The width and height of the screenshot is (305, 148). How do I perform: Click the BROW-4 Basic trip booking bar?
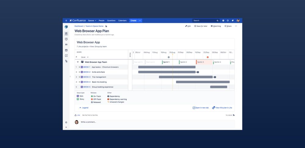tap(203, 82)
